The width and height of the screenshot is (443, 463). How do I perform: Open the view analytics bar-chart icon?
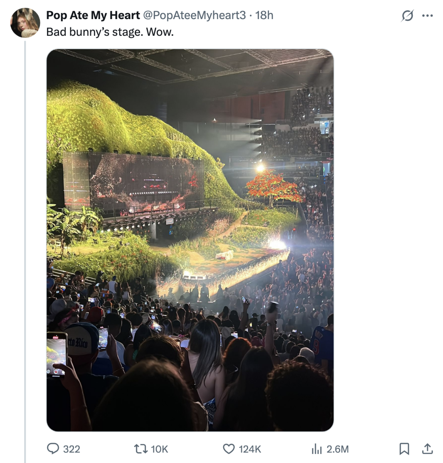coord(316,449)
